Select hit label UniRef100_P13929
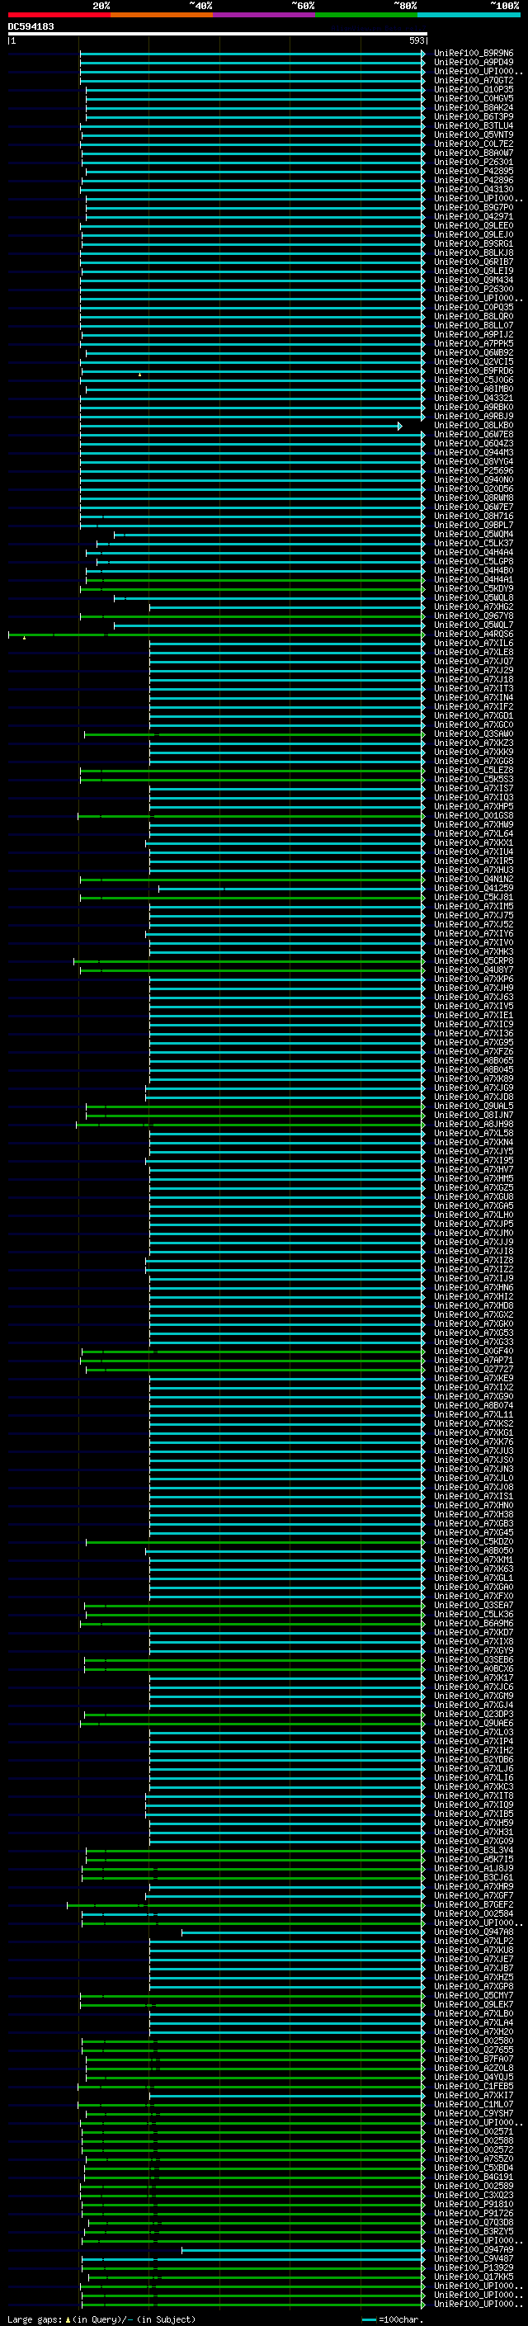This screenshot has height=2326, width=528. tap(474, 2267)
